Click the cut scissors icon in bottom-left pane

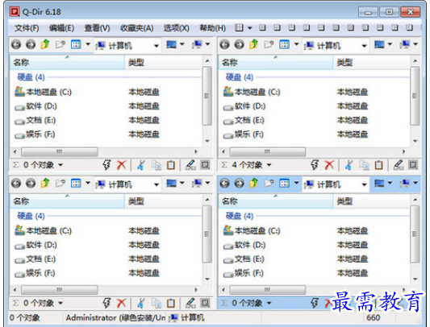[141, 303]
